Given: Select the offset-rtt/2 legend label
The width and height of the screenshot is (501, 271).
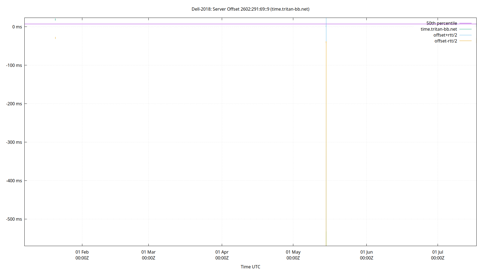Looking at the screenshot, I should pyautogui.click(x=445, y=41).
